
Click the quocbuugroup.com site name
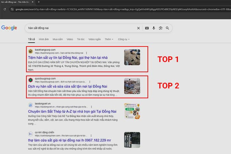(45, 78)
